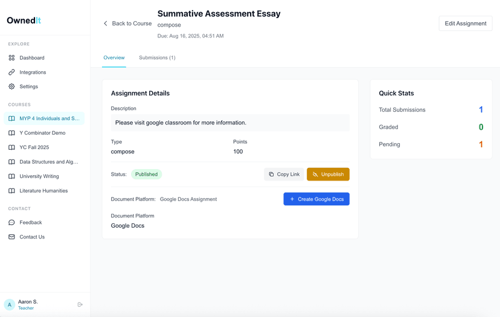The image size is (500, 317).
Task: Click the Summative Assessment Essay title
Action: (219, 14)
